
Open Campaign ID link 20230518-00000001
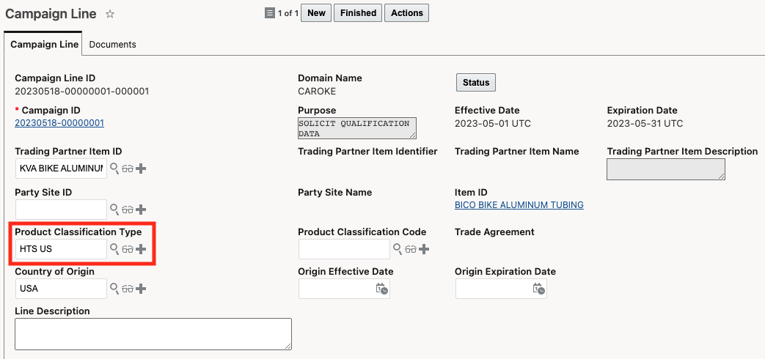tap(59, 123)
